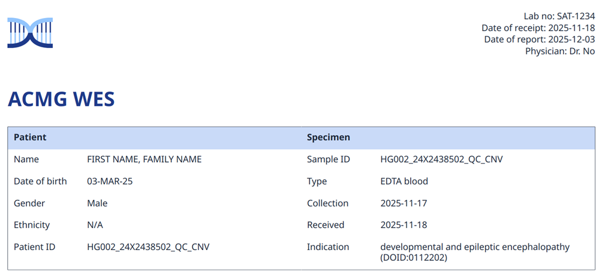This screenshot has width=602, height=274.
Task: Click the Indication row label
Action: tap(328, 247)
